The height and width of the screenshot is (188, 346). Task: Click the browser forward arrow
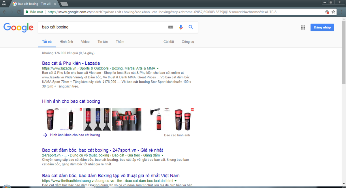(12, 12)
